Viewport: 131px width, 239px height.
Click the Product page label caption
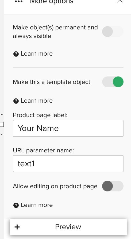pyautogui.click(x=40, y=115)
